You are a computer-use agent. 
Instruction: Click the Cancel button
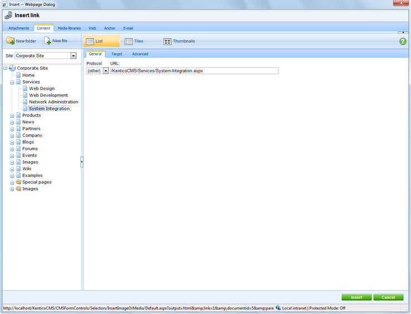point(388,297)
